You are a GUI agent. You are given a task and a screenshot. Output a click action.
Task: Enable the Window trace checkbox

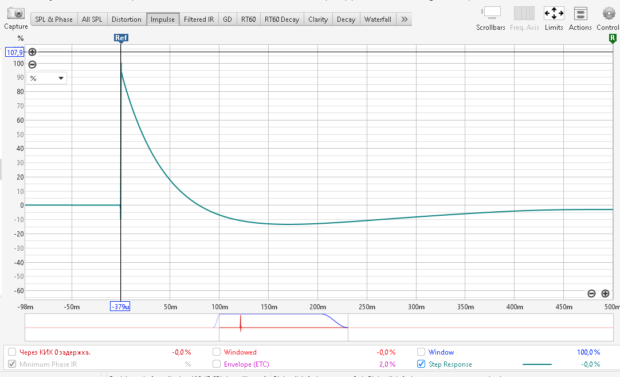421,352
